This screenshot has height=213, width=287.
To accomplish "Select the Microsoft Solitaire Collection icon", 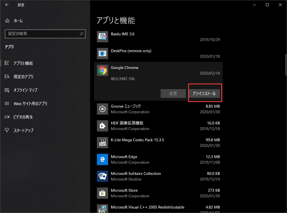I will pos(102,176).
